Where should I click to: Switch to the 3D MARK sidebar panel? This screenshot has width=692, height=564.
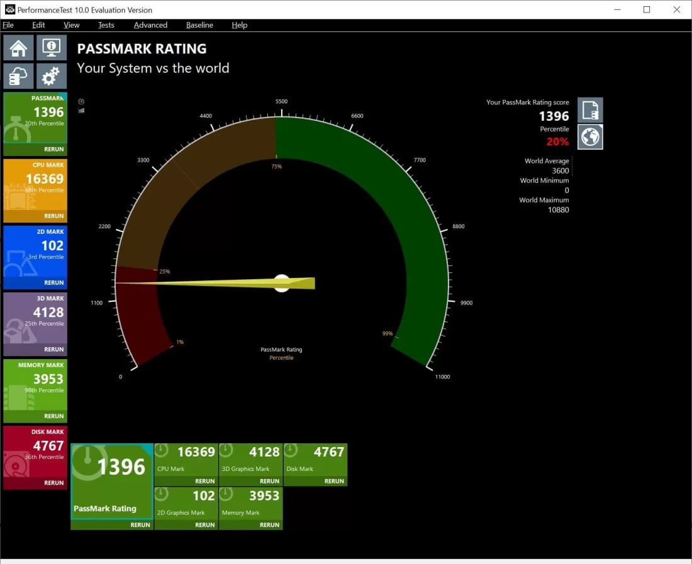(x=35, y=322)
